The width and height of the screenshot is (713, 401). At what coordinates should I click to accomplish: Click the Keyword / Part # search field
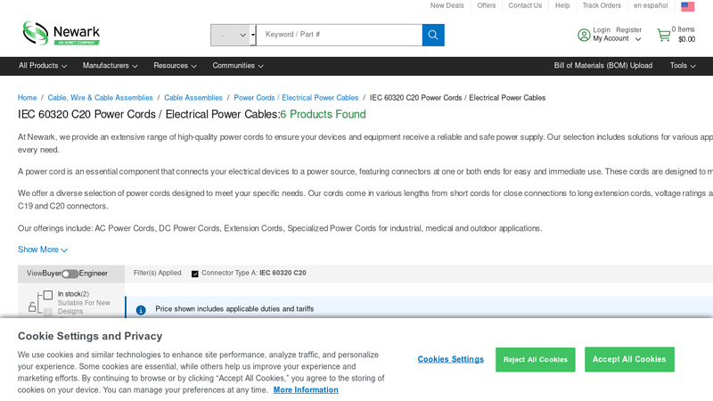tap(339, 35)
